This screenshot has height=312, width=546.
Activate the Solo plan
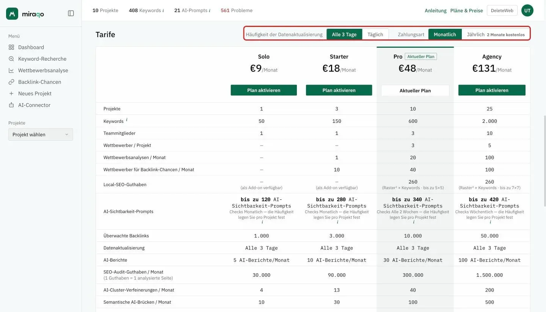264,90
